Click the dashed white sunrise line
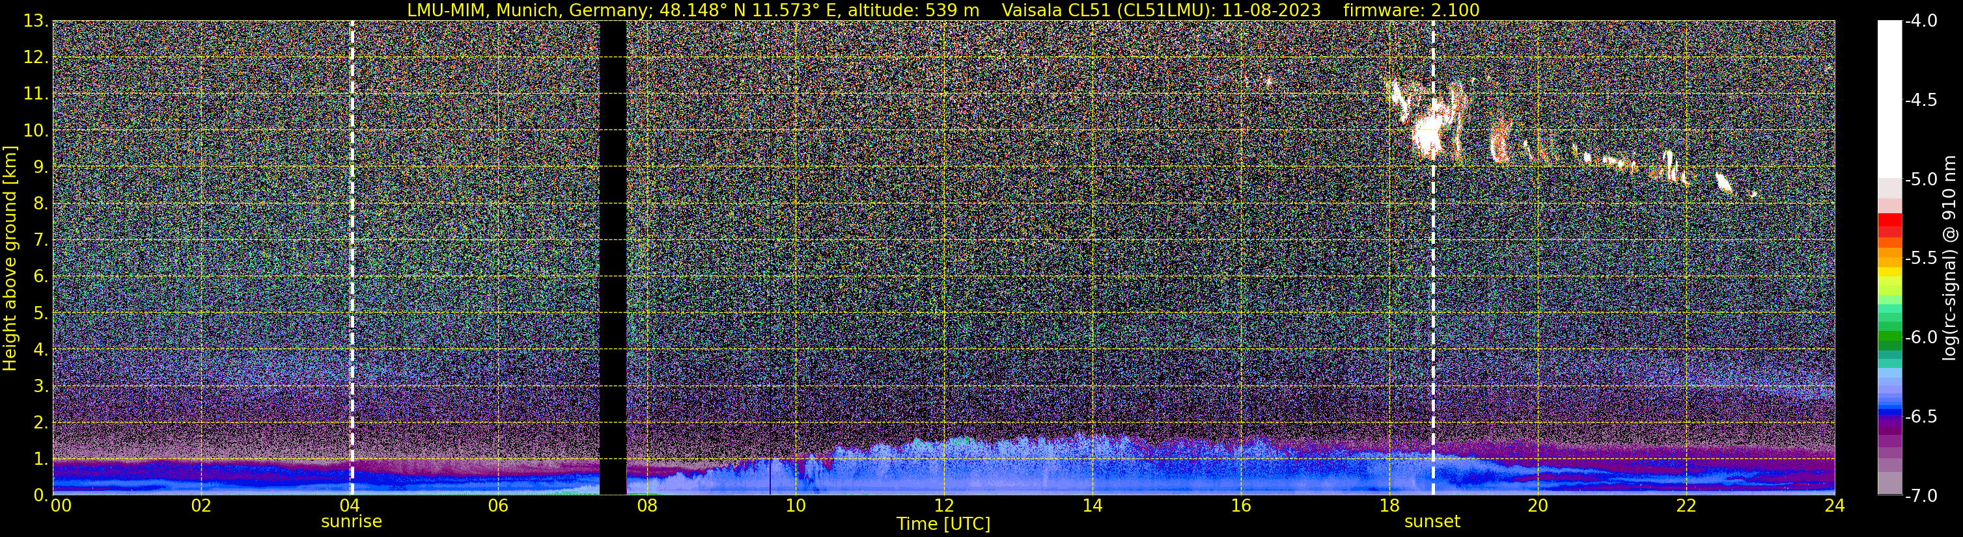Screen dimensions: 1963x537 352,258
